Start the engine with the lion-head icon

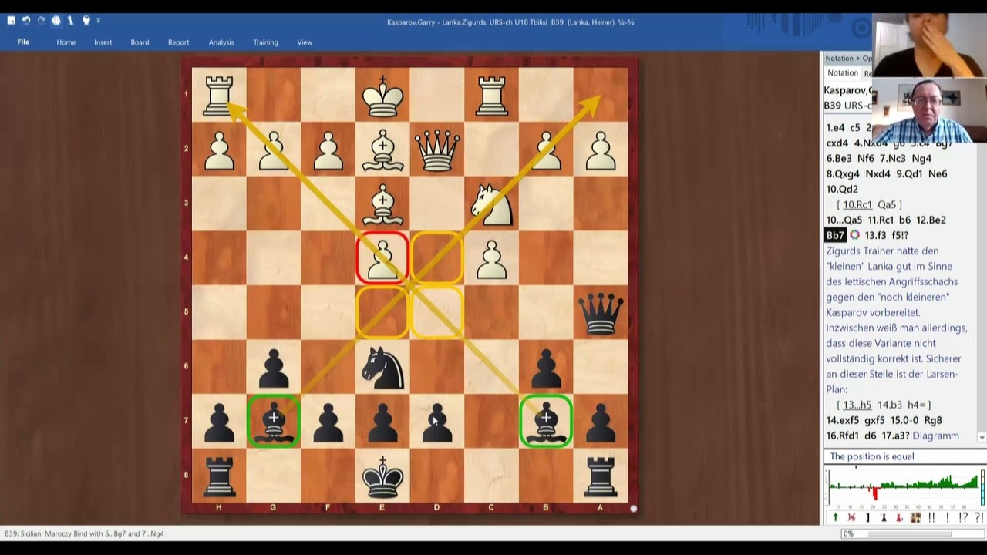coord(56,20)
